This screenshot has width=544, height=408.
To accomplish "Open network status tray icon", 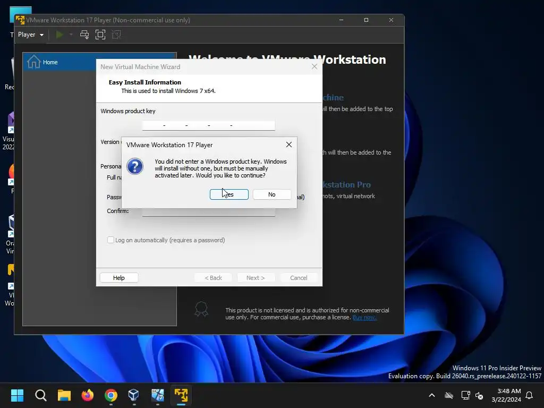I will 465,395.
